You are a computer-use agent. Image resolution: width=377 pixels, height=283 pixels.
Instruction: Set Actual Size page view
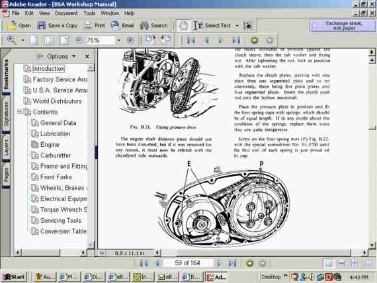(x=34, y=40)
